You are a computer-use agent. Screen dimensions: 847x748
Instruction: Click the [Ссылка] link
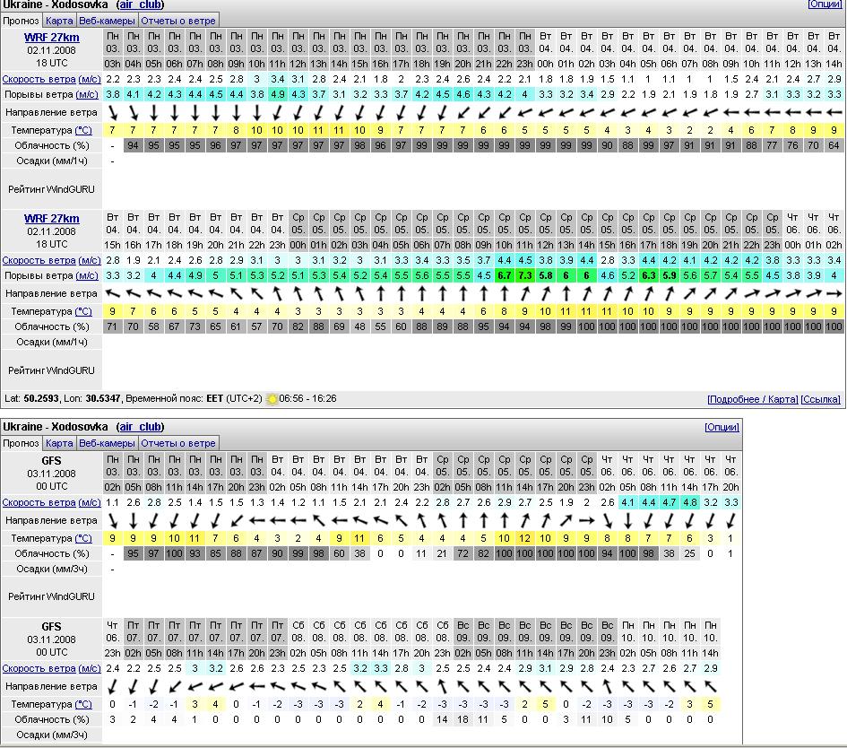(820, 399)
